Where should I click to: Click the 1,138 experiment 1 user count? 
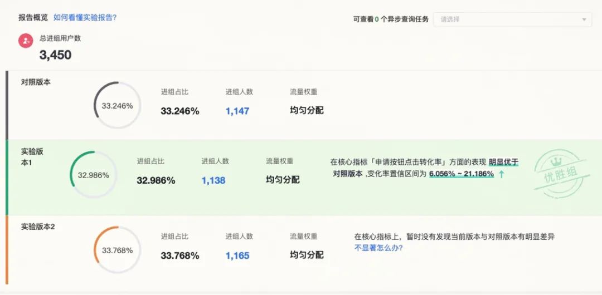pos(213,180)
